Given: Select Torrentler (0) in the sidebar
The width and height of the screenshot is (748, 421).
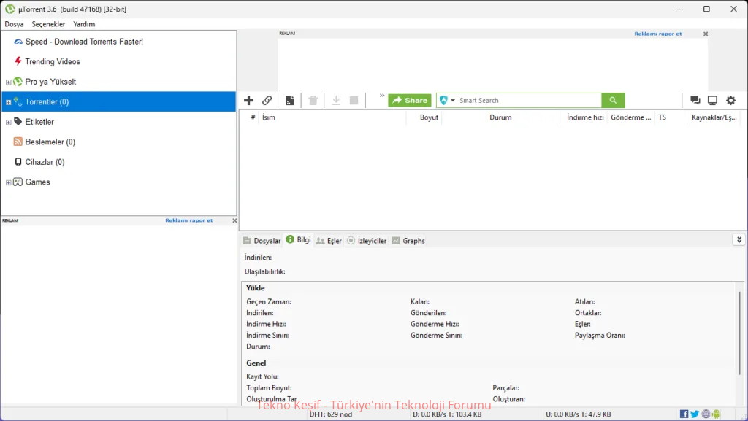Looking at the screenshot, I should pos(119,102).
